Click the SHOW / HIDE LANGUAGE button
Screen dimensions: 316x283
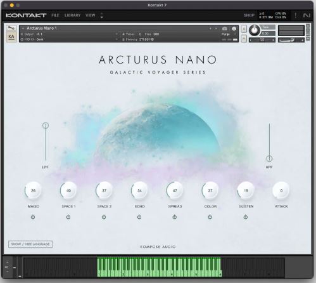(x=30, y=244)
